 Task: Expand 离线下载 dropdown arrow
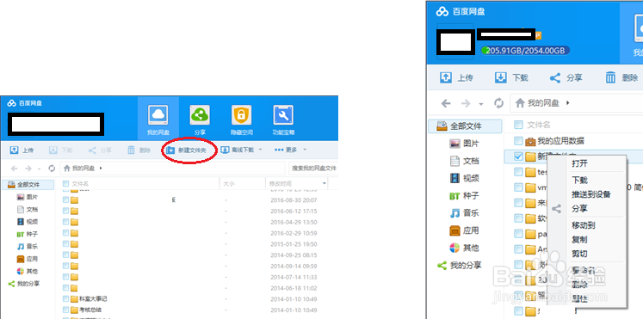click(x=260, y=150)
